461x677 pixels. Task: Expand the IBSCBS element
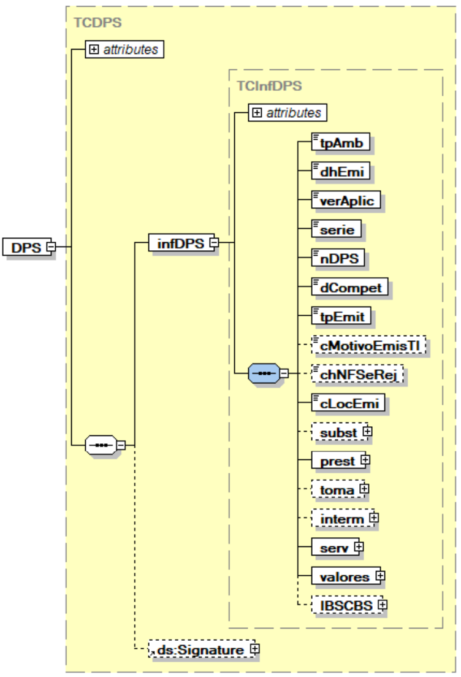[384, 605]
